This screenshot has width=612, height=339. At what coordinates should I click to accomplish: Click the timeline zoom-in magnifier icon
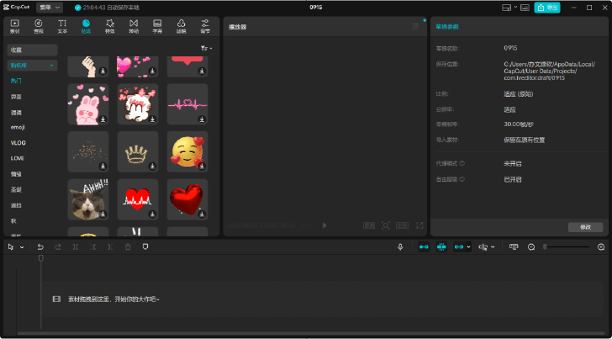pos(601,246)
